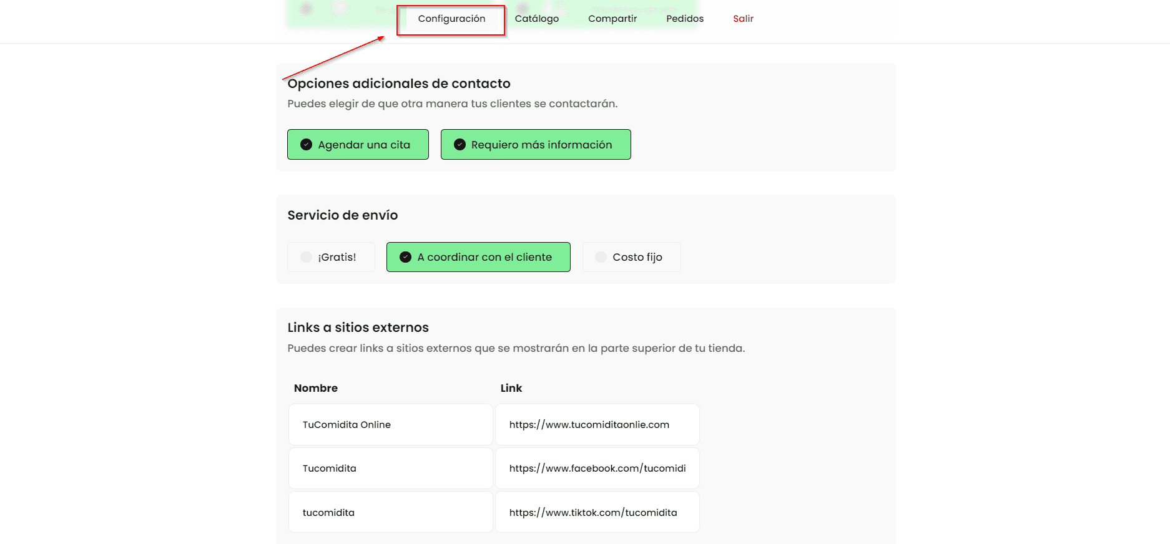
Task: Disable the Agendar una cita contact option
Action: pyautogui.click(x=358, y=145)
